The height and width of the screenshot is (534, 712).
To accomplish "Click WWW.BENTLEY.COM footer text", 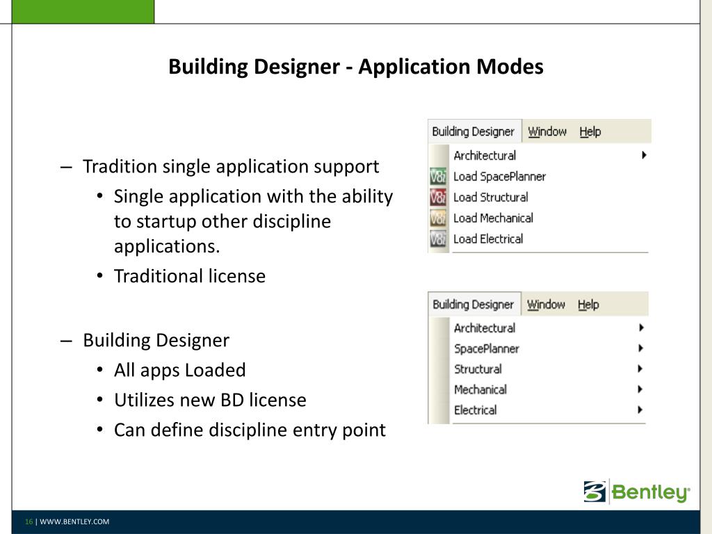I will coord(74,521).
